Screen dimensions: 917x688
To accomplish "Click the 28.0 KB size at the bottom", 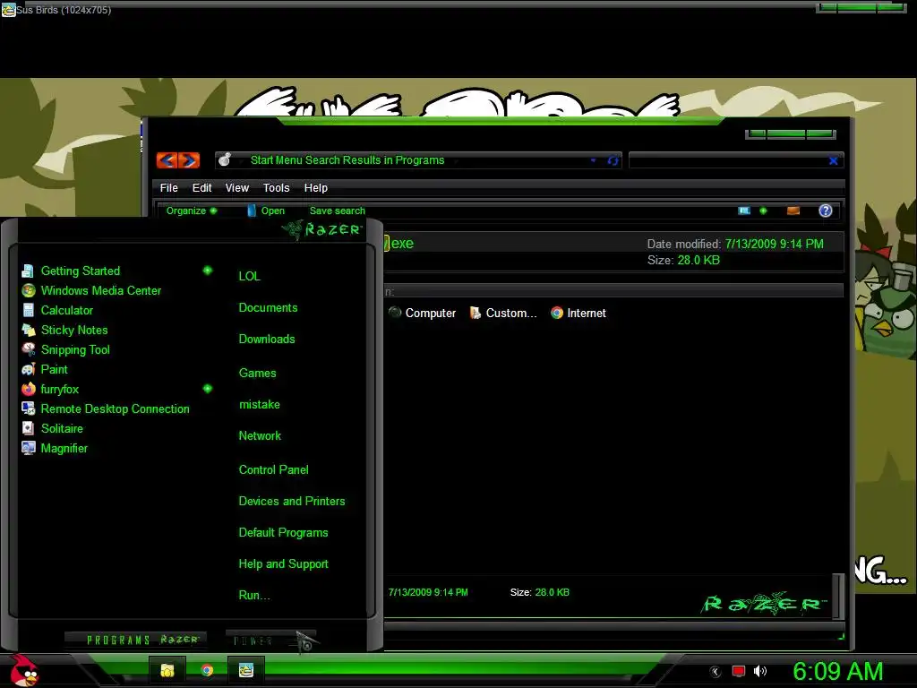I will (x=552, y=593).
